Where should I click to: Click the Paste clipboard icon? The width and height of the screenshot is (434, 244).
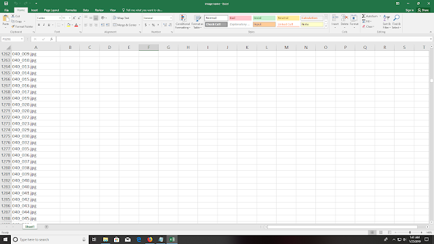(x=5, y=19)
